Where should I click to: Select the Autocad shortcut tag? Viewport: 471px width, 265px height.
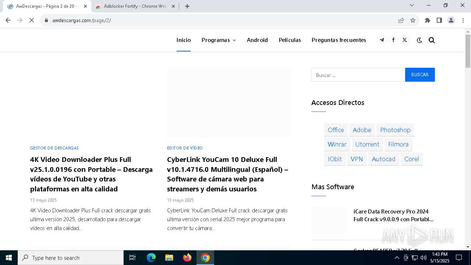(383, 159)
